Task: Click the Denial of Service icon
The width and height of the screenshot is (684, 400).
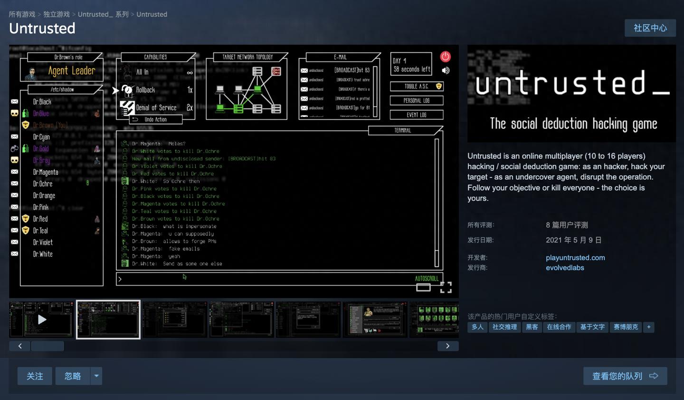Action: pyautogui.click(x=127, y=107)
